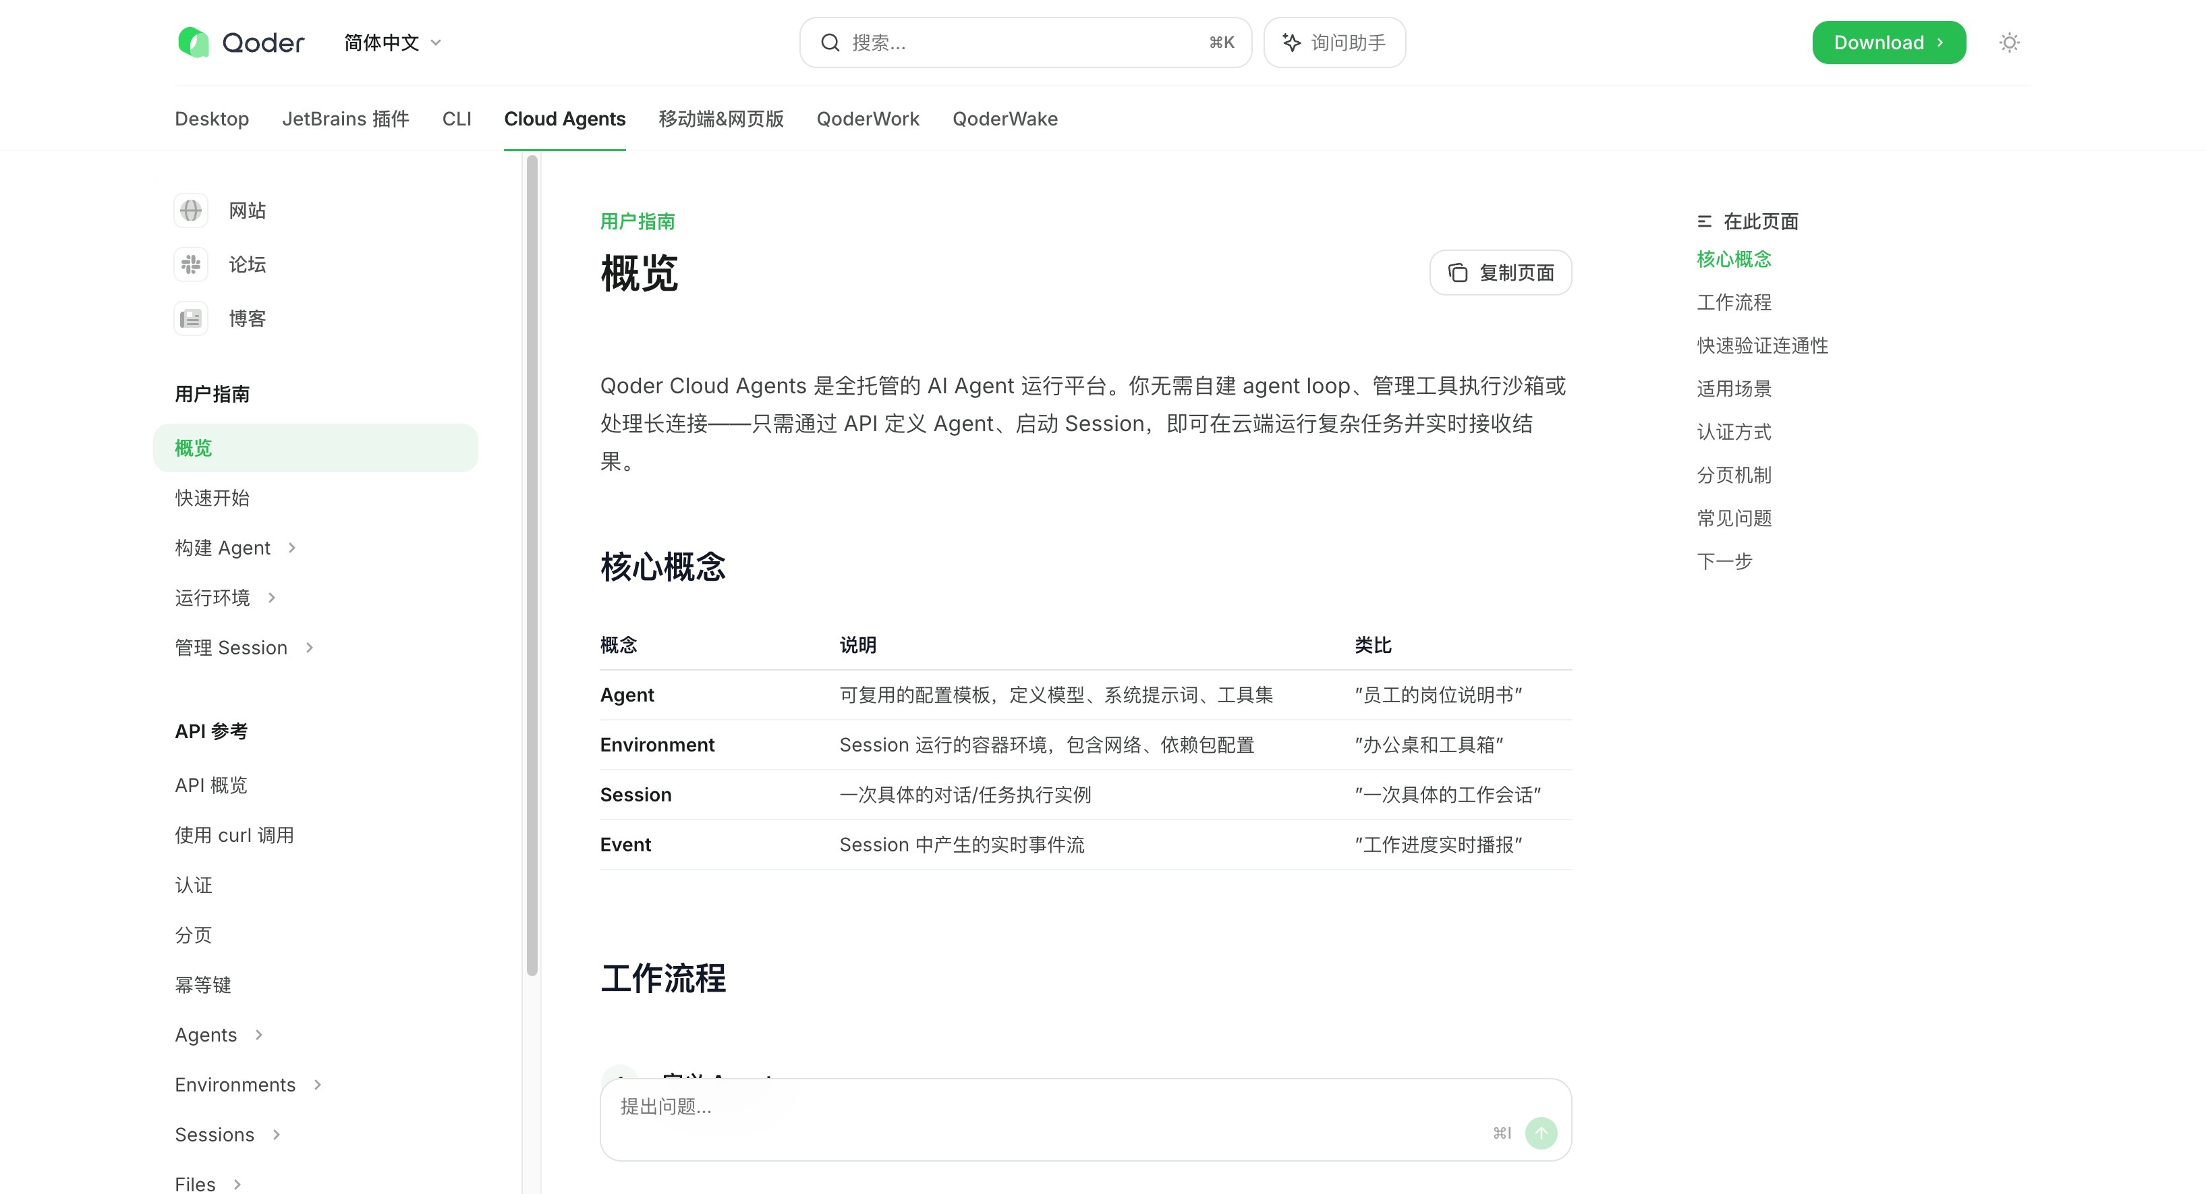Jump to 下一步 in page outline
2206x1194 pixels.
[x=1725, y=561]
